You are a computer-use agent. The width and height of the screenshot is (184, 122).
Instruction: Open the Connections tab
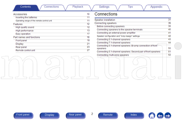pyautogui.click(x=52, y=7)
